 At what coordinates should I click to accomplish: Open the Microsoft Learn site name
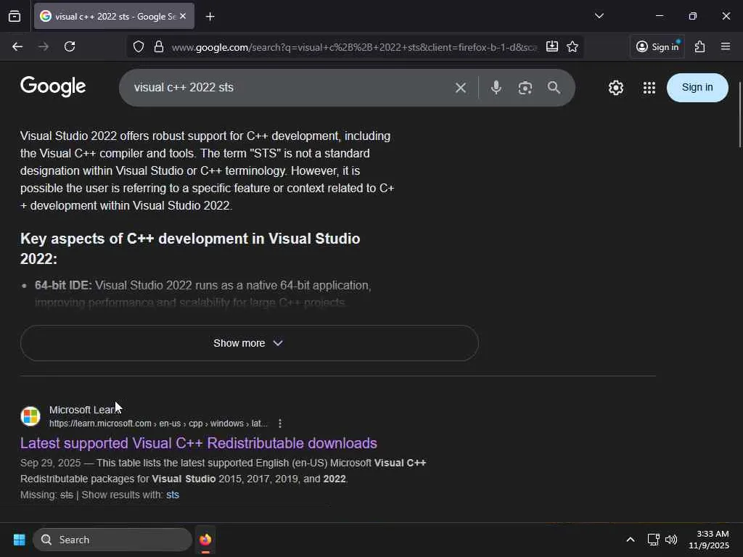(x=85, y=410)
